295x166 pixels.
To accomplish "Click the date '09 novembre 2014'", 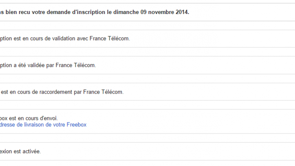I will coord(164,12).
